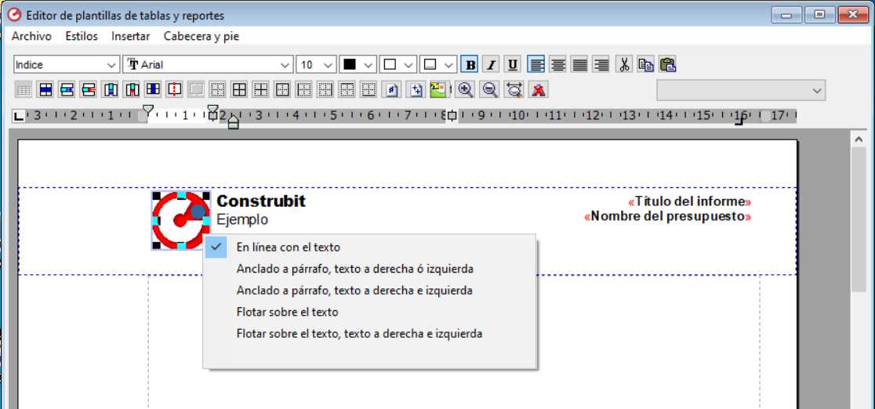Apply all borders to the cells
This screenshot has height=409, width=875.
click(239, 89)
